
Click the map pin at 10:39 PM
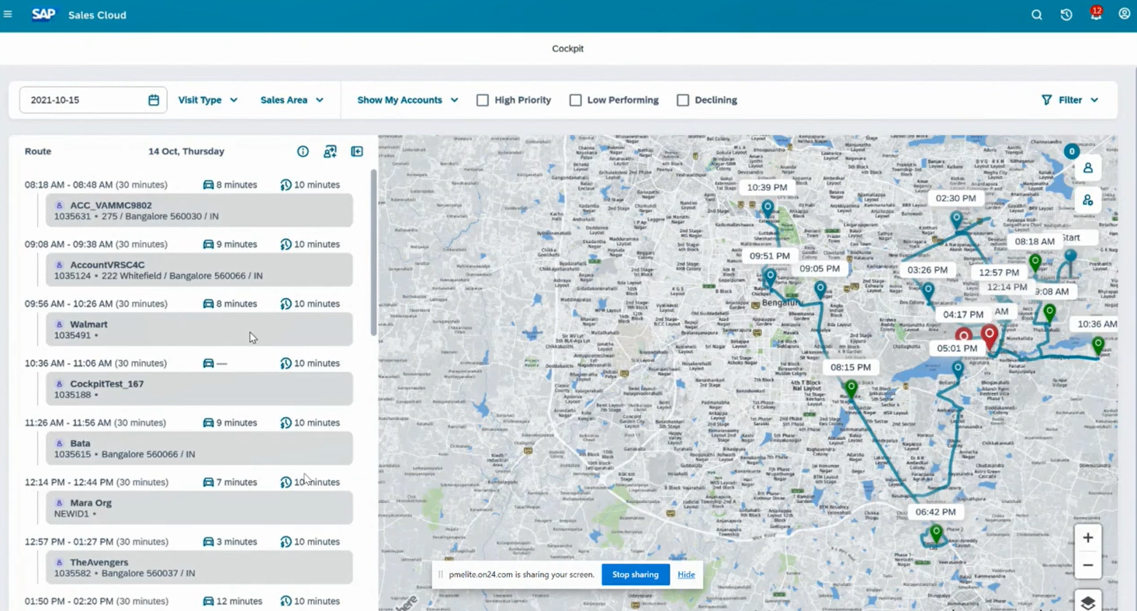tap(768, 208)
